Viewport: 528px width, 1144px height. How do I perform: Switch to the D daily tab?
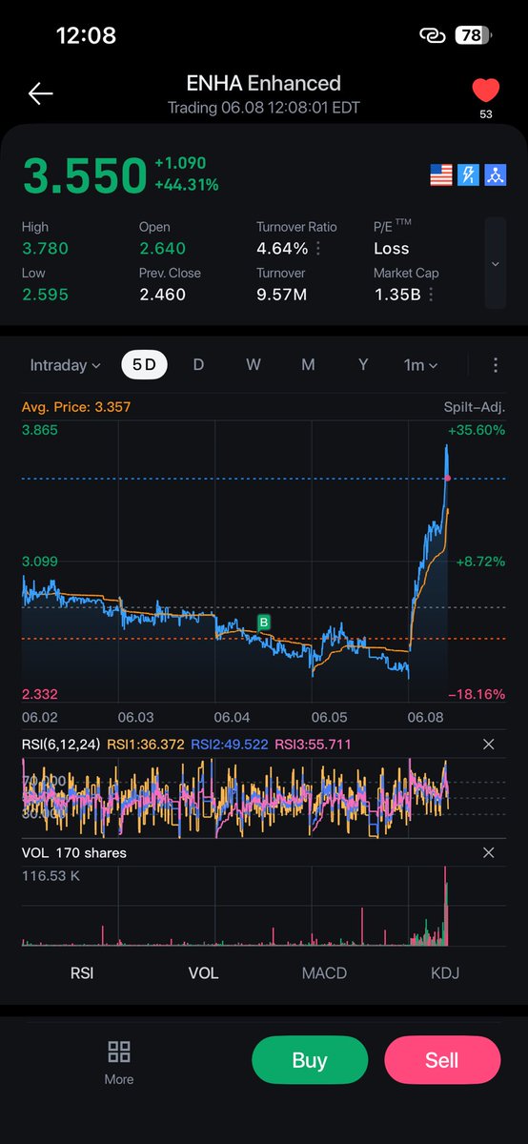click(x=198, y=365)
